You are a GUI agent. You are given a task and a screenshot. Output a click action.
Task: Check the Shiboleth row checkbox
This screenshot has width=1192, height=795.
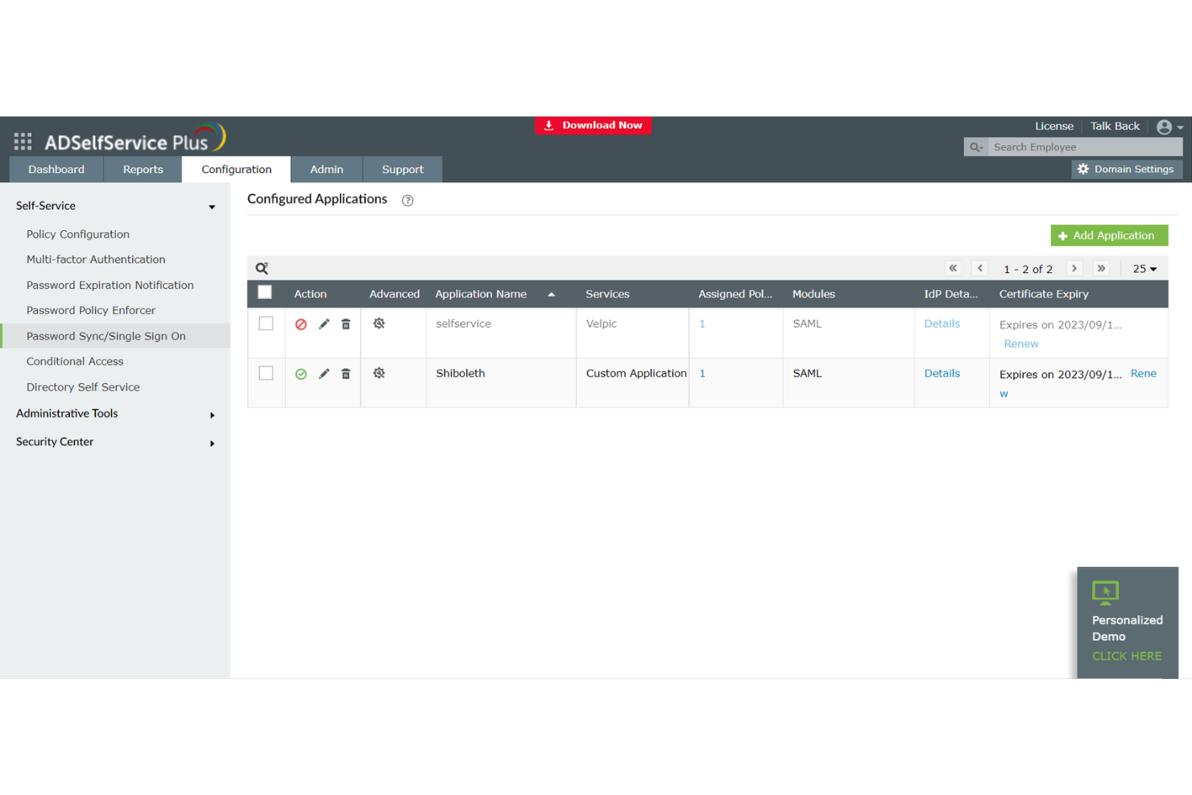coord(265,374)
